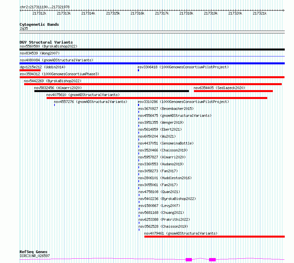Click the chr2:217311190..217321978 coordinate text
Image resolution: width=294 pixels, height=263 pixels.
coord(45,7)
